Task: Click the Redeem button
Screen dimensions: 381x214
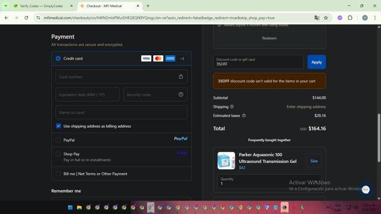Action: (269, 38)
